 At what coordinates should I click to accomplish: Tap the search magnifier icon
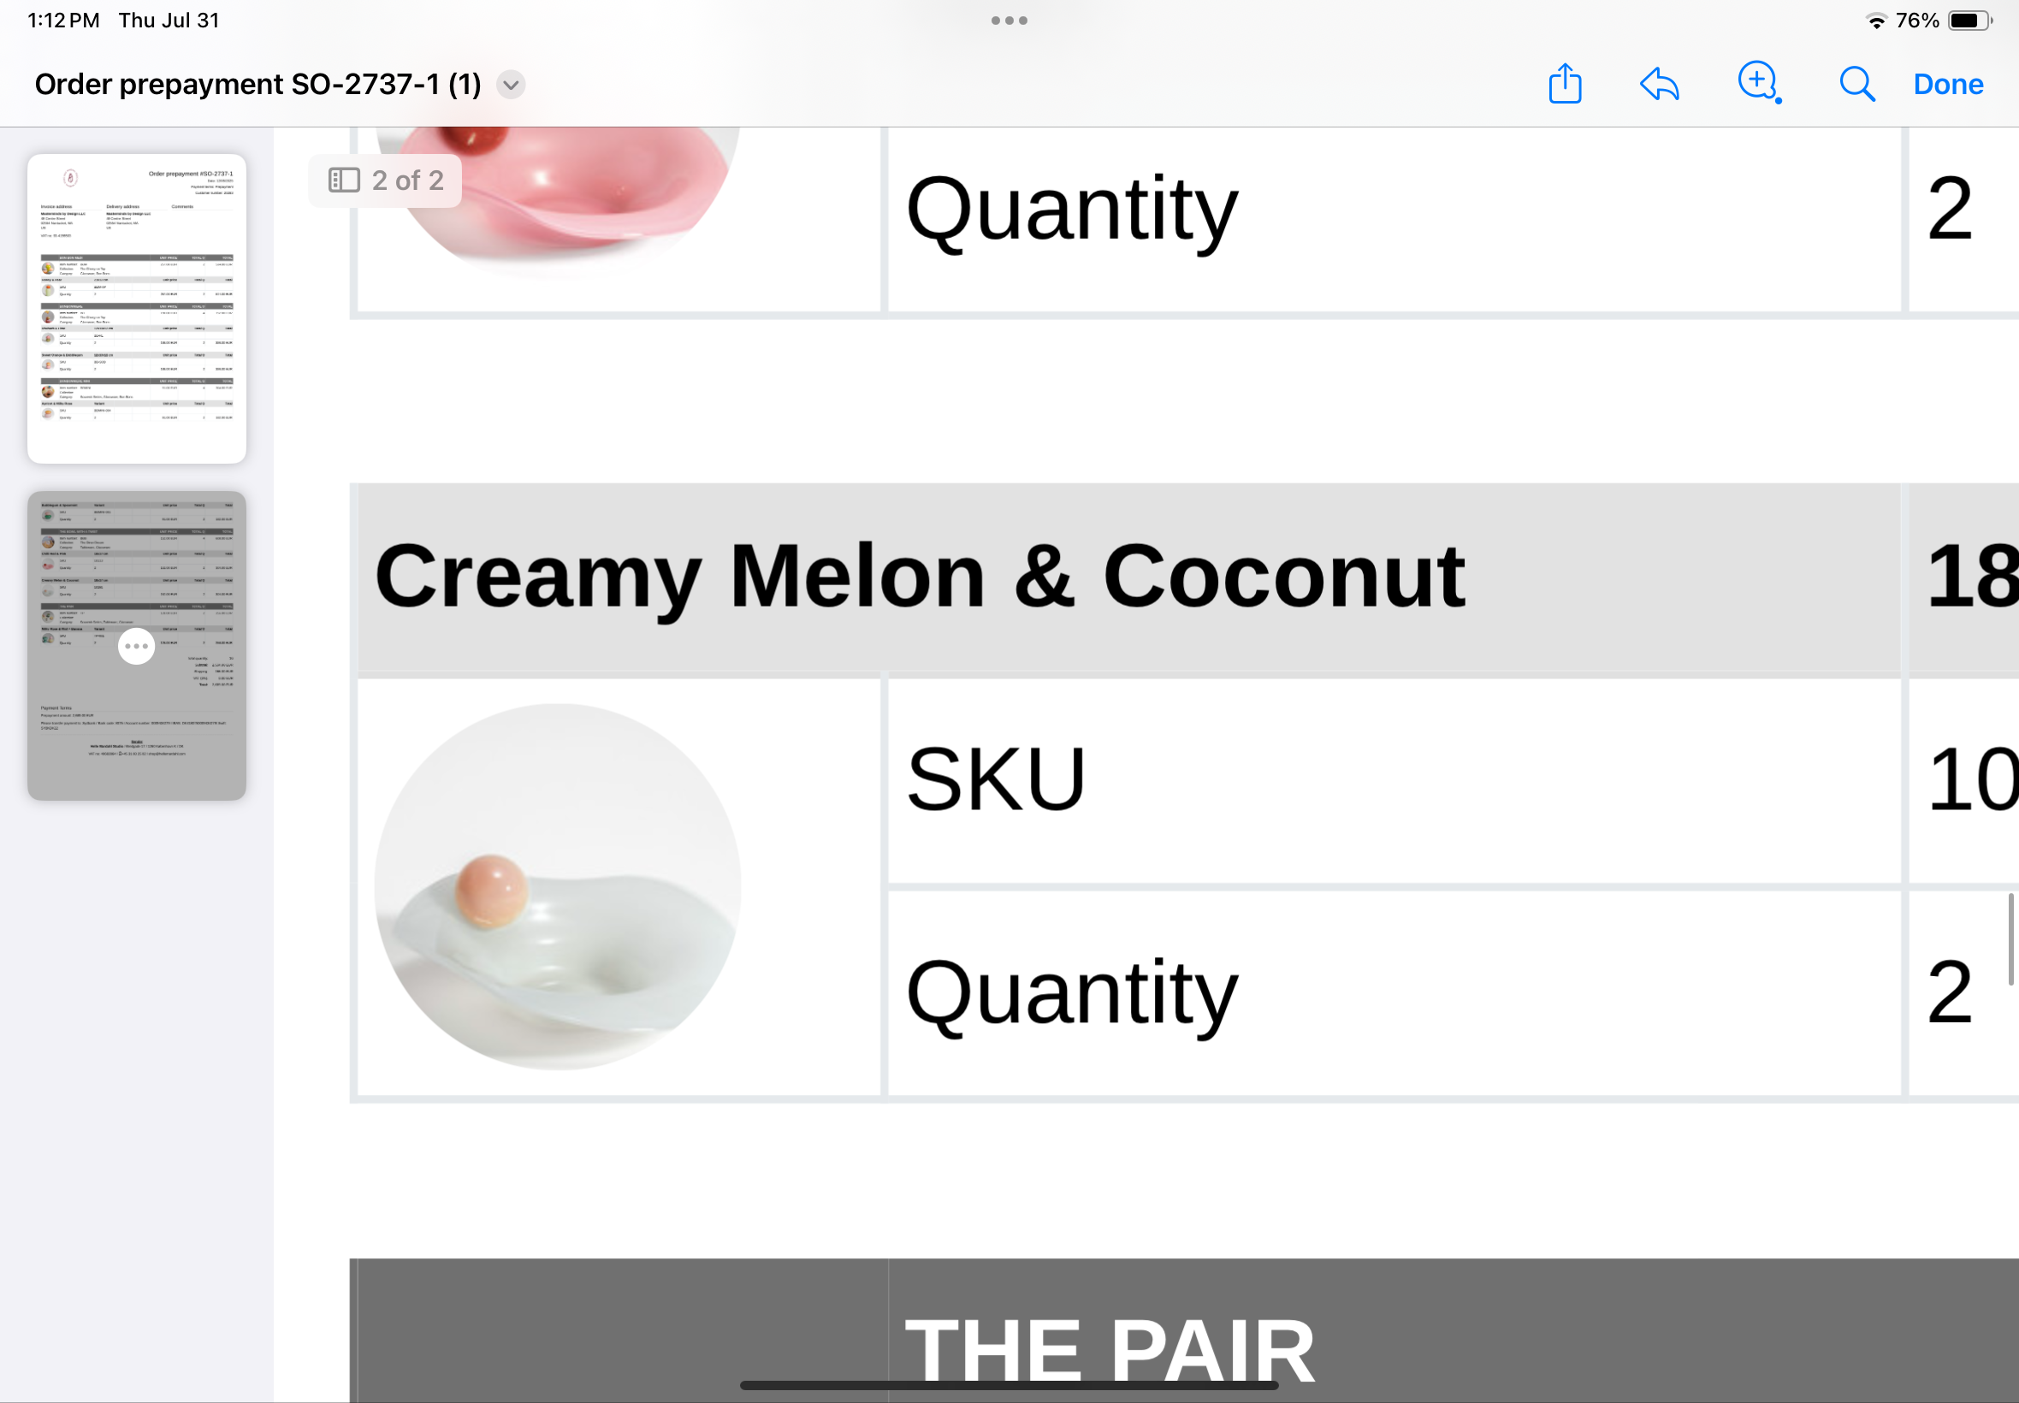click(1856, 85)
